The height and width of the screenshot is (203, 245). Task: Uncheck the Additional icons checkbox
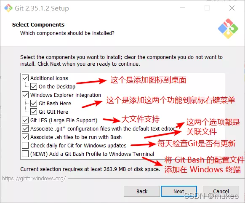click(25, 78)
